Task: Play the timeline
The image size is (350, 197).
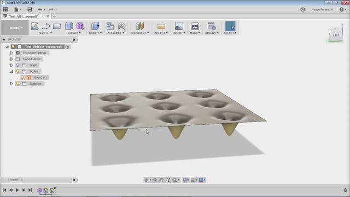Action: [17, 190]
